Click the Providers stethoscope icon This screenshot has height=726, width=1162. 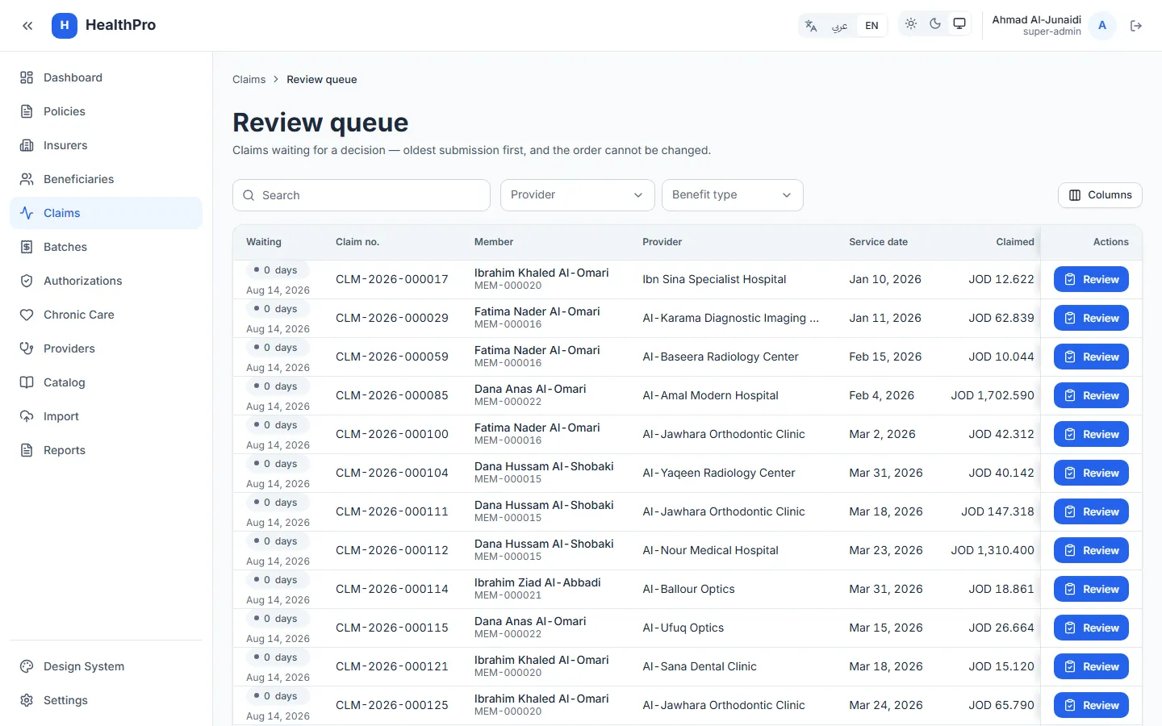(27, 348)
